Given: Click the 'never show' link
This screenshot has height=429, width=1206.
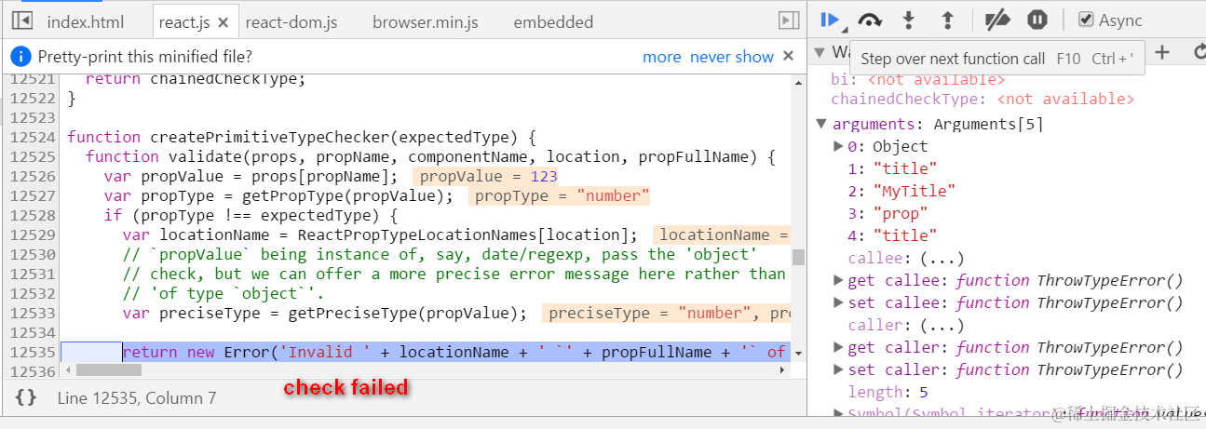Looking at the screenshot, I should [732, 57].
